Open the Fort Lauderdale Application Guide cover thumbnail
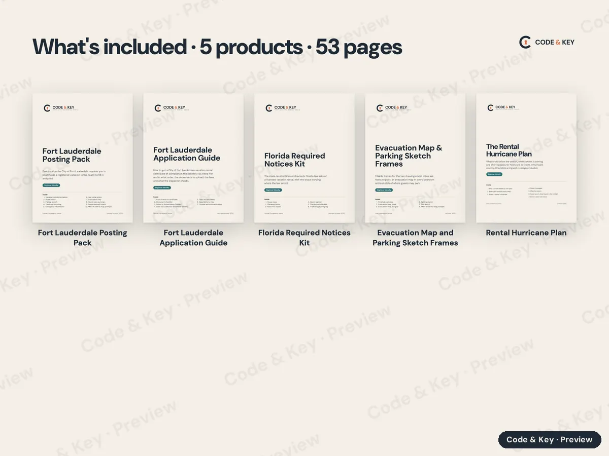The image size is (609, 456). [x=193, y=158]
